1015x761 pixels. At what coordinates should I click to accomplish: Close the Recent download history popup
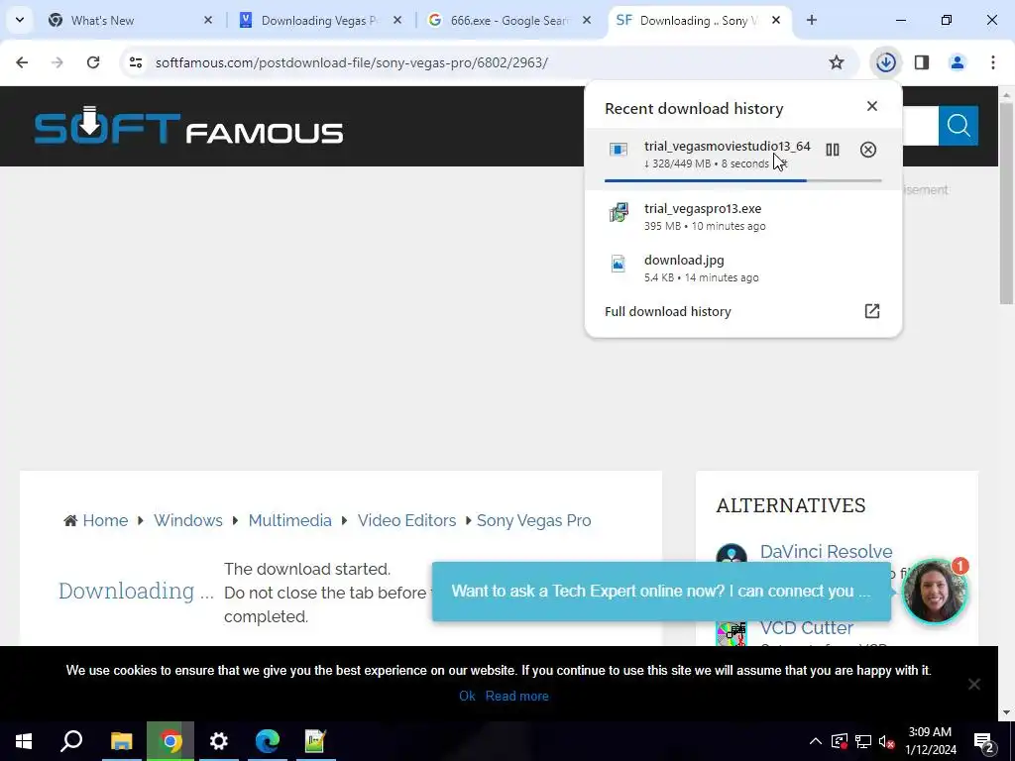click(872, 106)
